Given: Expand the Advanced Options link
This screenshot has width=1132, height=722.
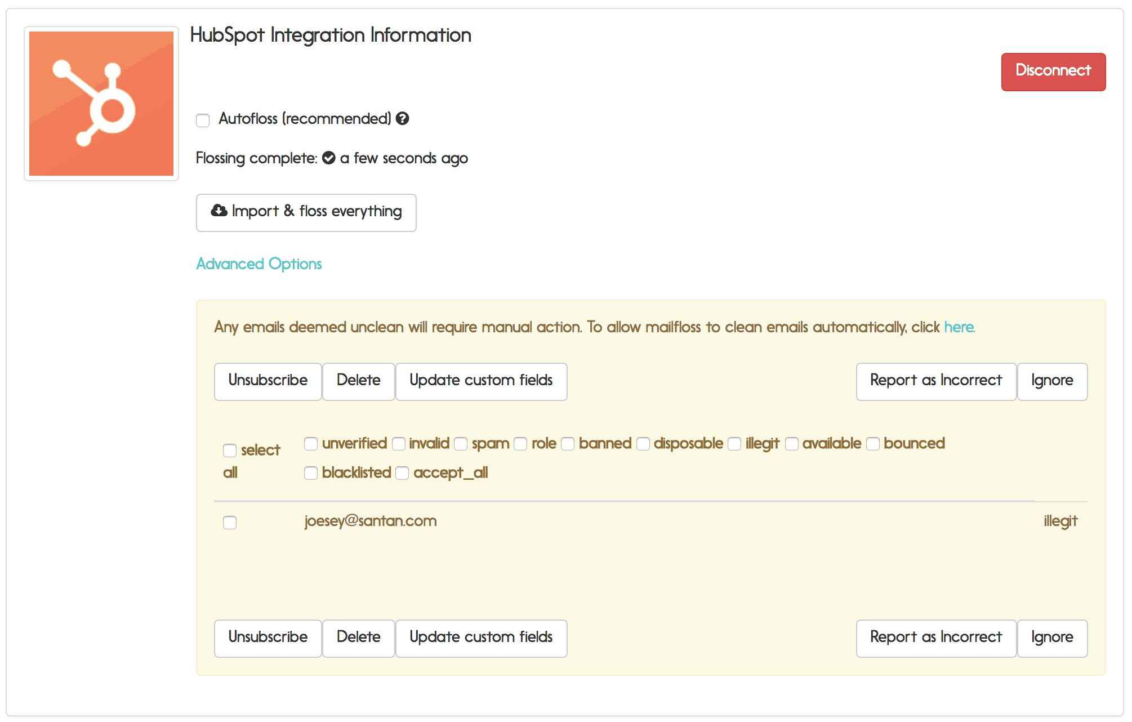Looking at the screenshot, I should (259, 264).
